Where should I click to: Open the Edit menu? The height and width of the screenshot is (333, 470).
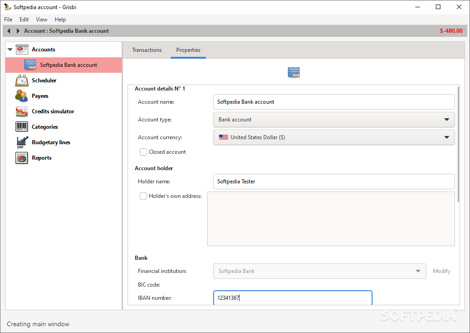[x=24, y=20]
